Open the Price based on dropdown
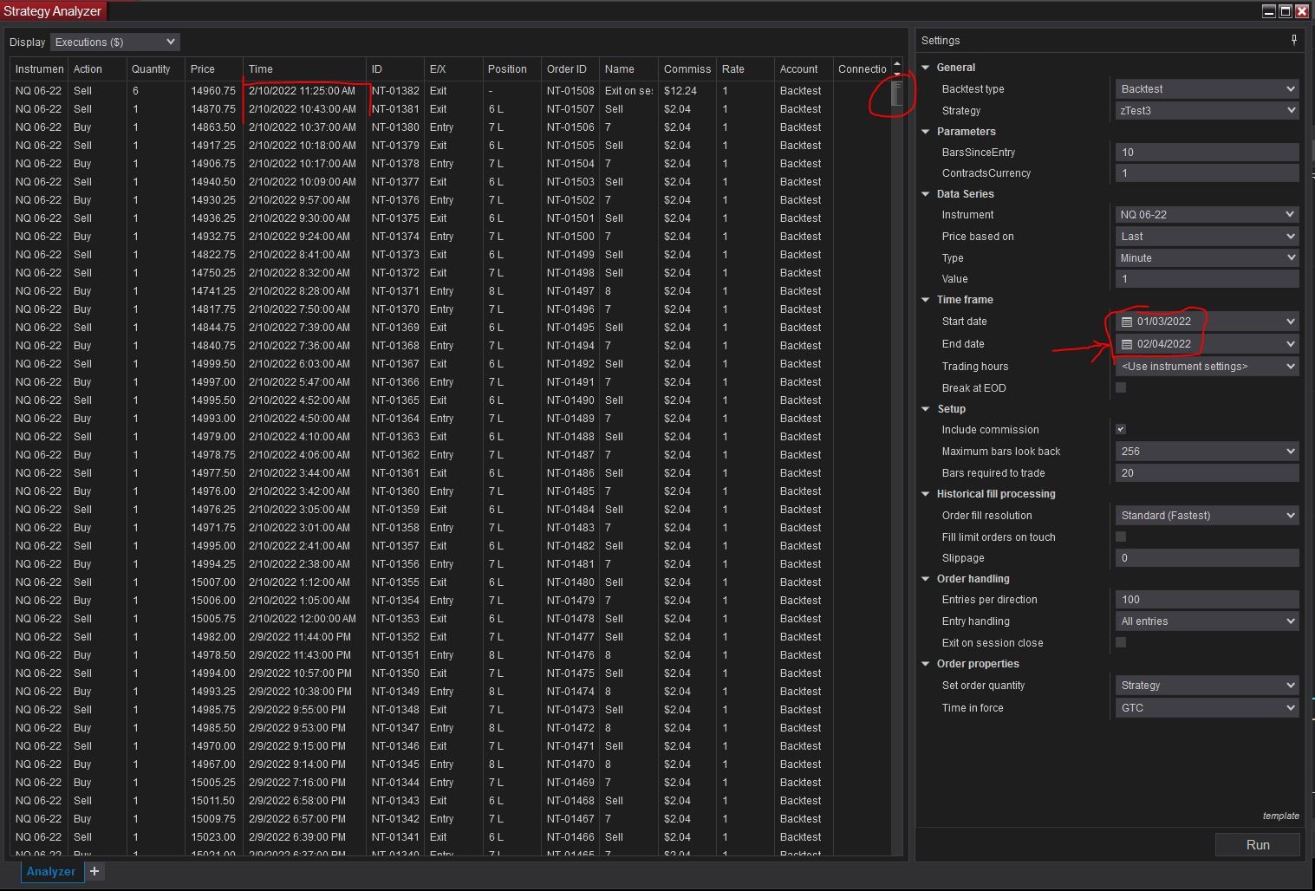 point(1207,236)
